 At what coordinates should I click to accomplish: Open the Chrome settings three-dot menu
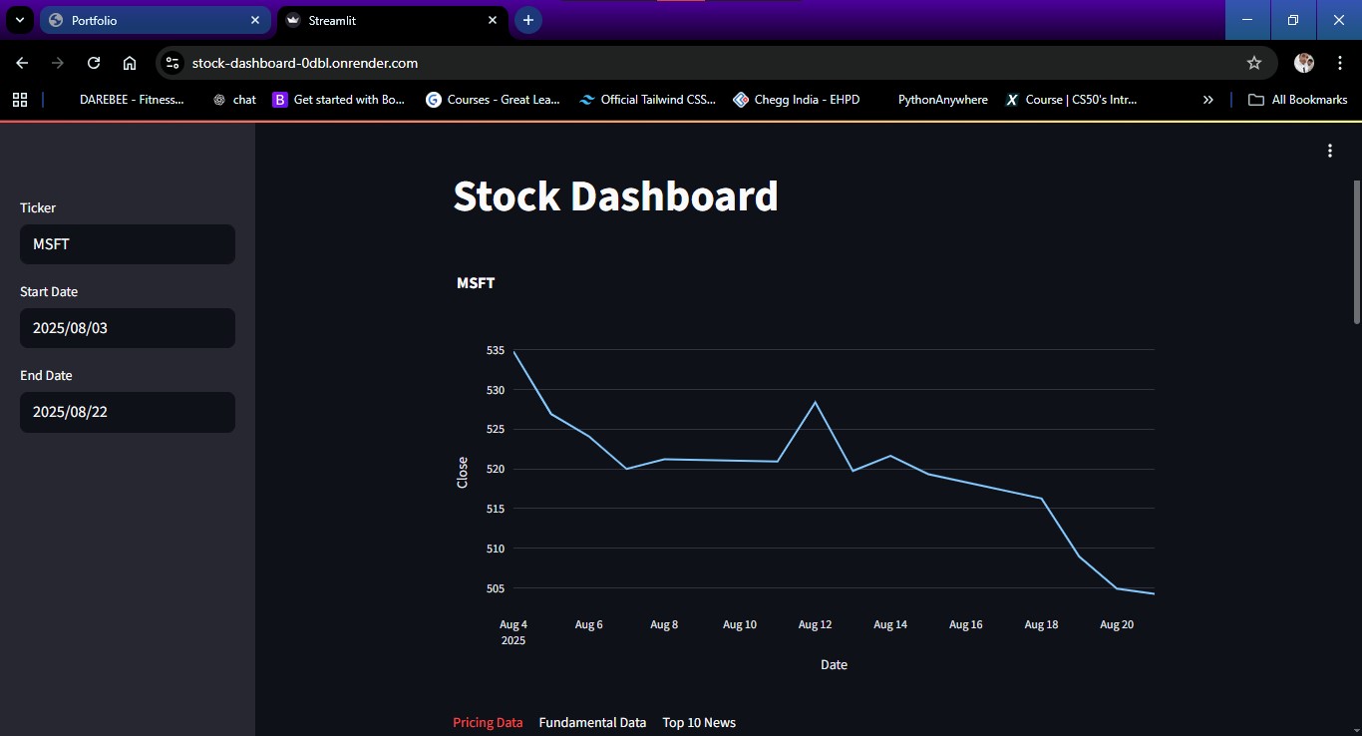1341,62
